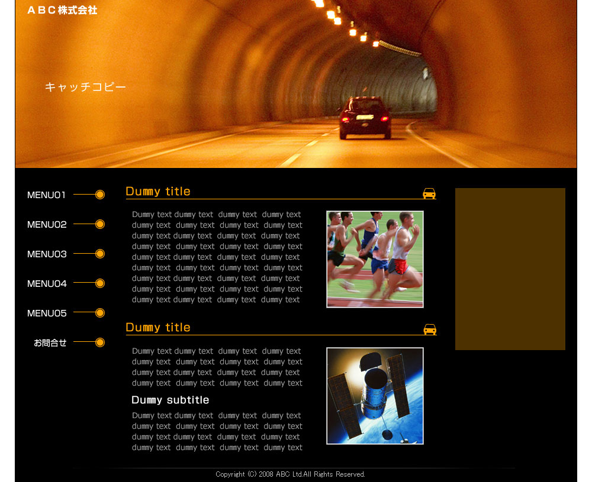This screenshot has width=592, height=482.
Task: Open the runners photo thumbnail
Action: click(x=375, y=260)
